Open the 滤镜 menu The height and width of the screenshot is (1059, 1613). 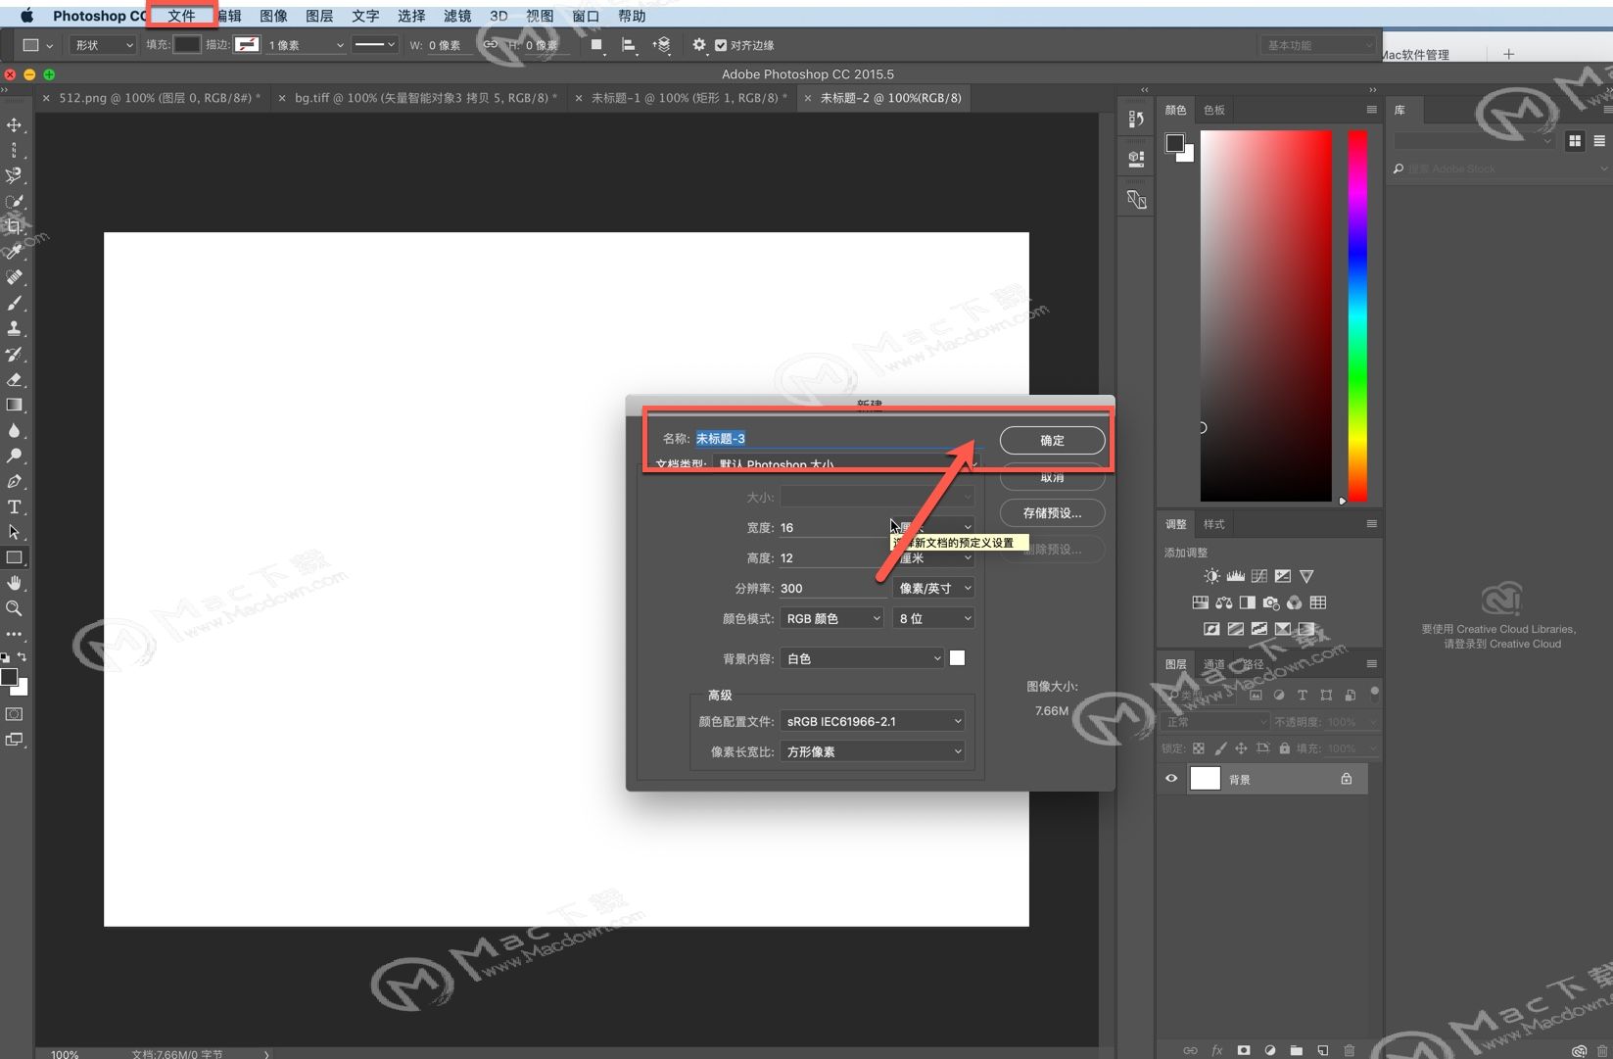click(457, 16)
